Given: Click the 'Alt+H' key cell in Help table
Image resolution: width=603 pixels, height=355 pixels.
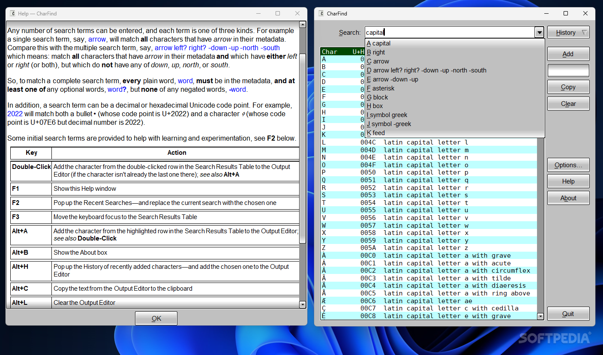Looking at the screenshot, I should pyautogui.click(x=31, y=271).
